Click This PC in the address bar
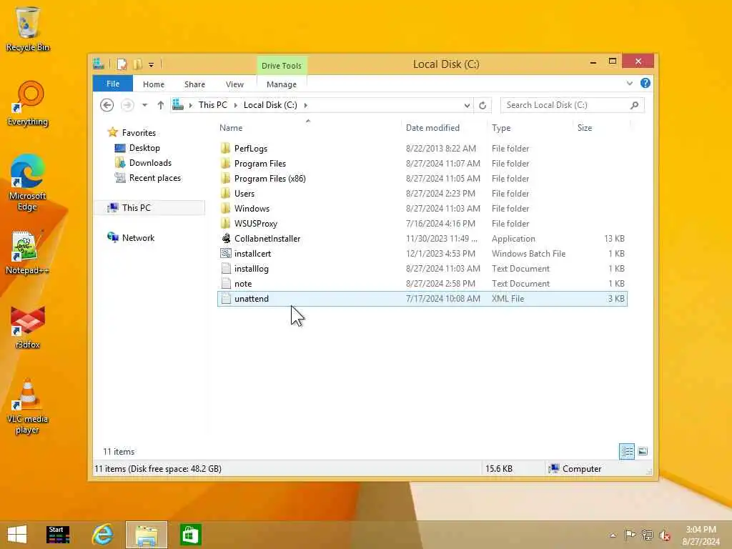This screenshot has height=549, width=732. click(213, 105)
